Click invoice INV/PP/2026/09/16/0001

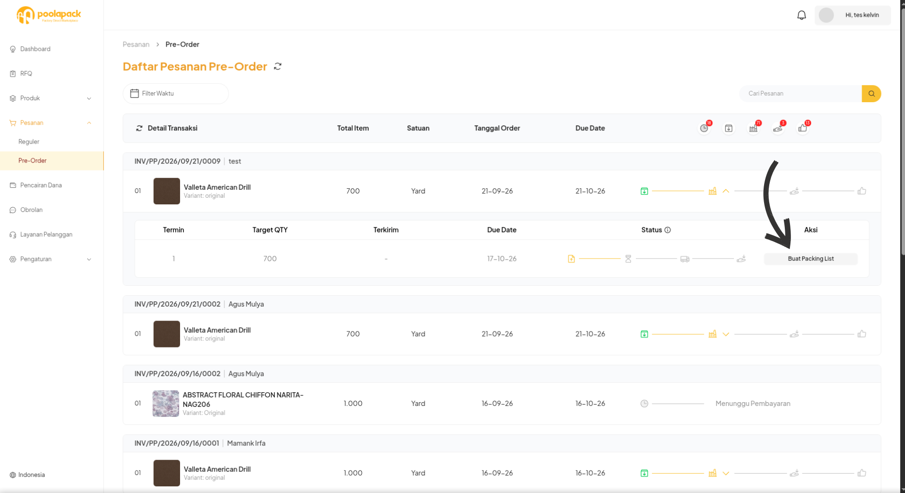[x=177, y=443]
